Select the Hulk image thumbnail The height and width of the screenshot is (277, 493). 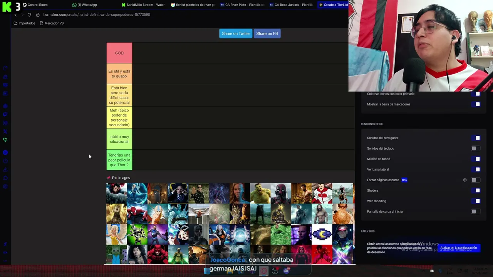[260, 193]
